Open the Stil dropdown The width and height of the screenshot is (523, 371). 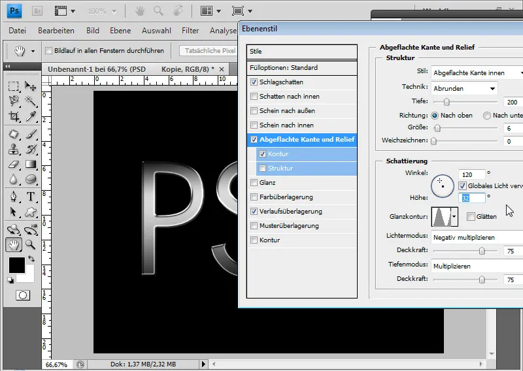(x=477, y=73)
